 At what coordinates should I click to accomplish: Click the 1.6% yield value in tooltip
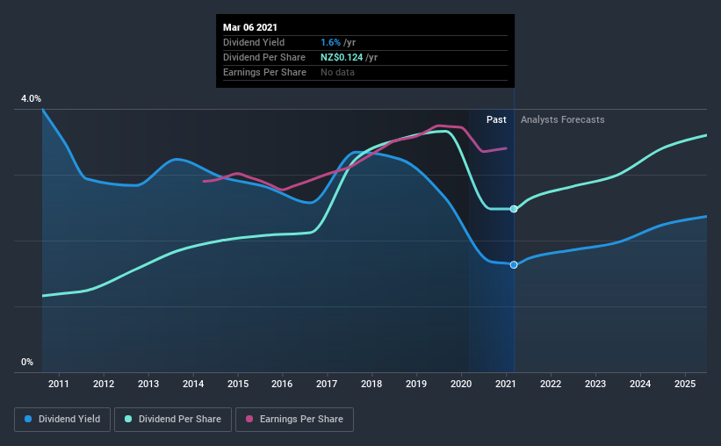coord(330,42)
